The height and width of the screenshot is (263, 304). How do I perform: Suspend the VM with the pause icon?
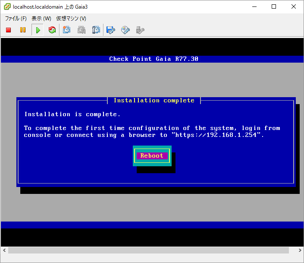pos(23,30)
